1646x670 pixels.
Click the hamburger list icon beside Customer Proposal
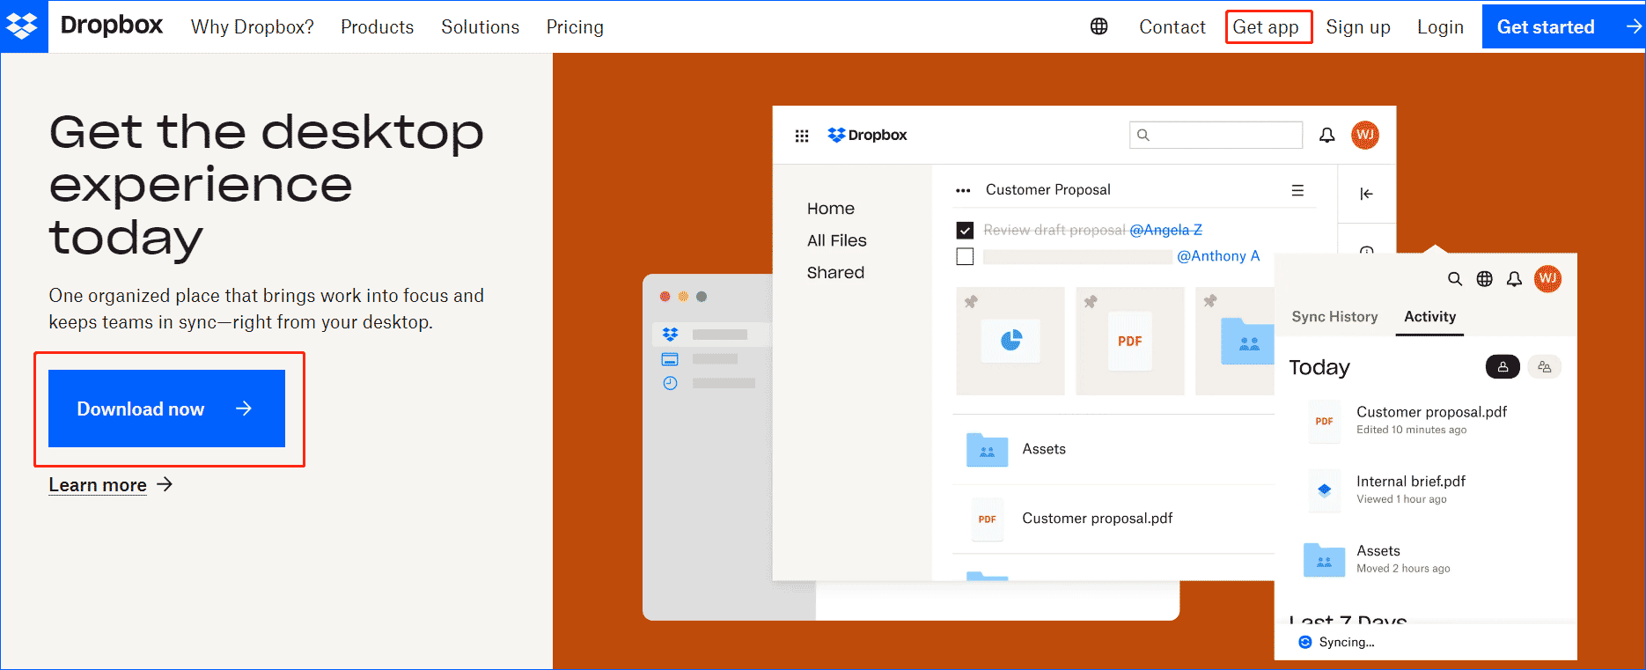pos(1297,190)
